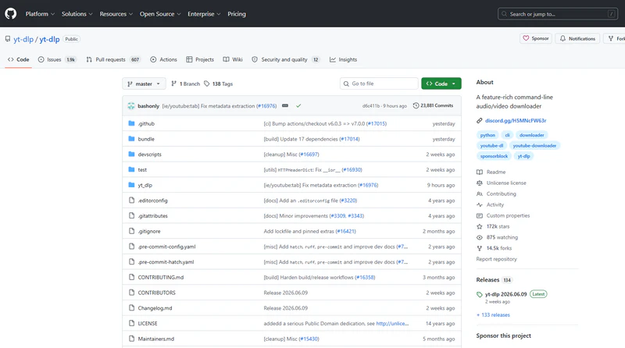Screen dimensions: 625x348
Task: Click the Sponsor button
Action: 536,38
